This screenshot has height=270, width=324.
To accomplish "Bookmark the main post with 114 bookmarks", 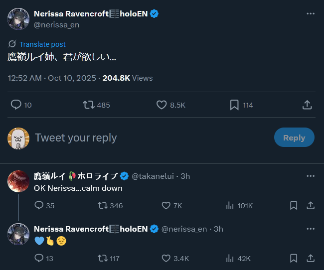I will tap(234, 105).
